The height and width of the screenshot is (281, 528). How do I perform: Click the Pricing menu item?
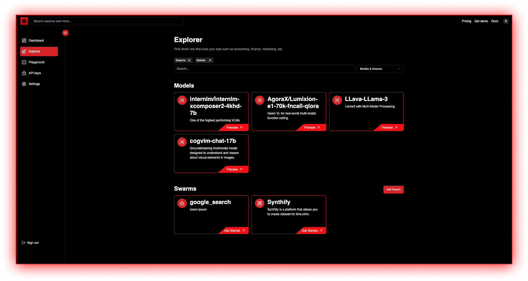click(x=466, y=21)
